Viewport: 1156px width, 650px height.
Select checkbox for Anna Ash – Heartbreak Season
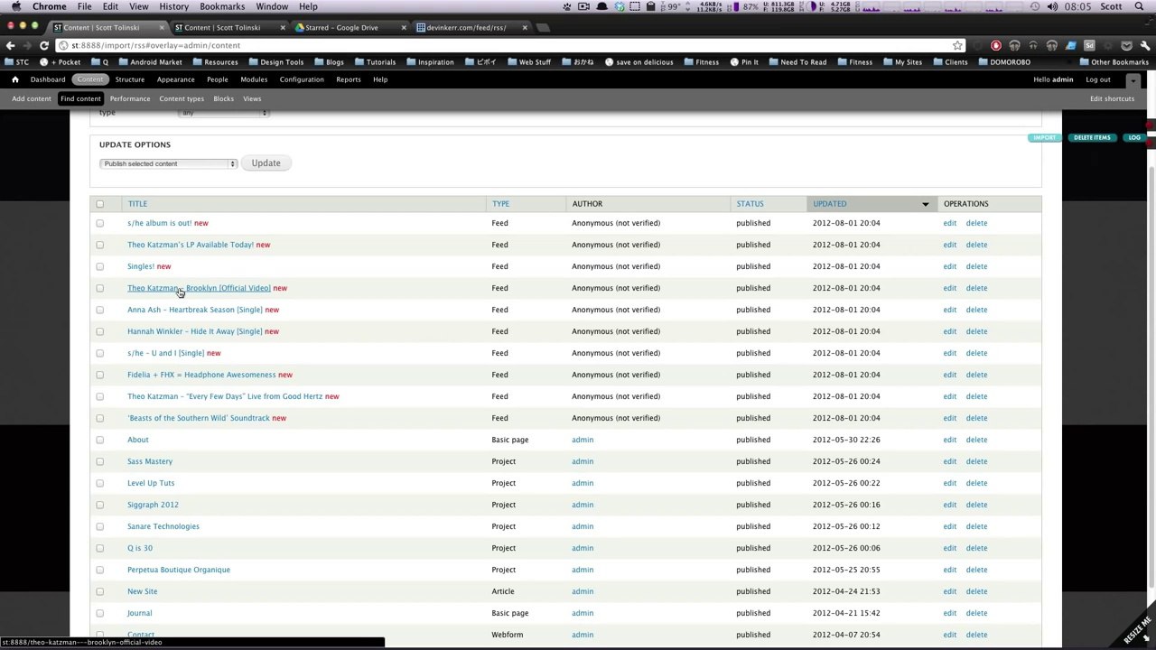[100, 310]
